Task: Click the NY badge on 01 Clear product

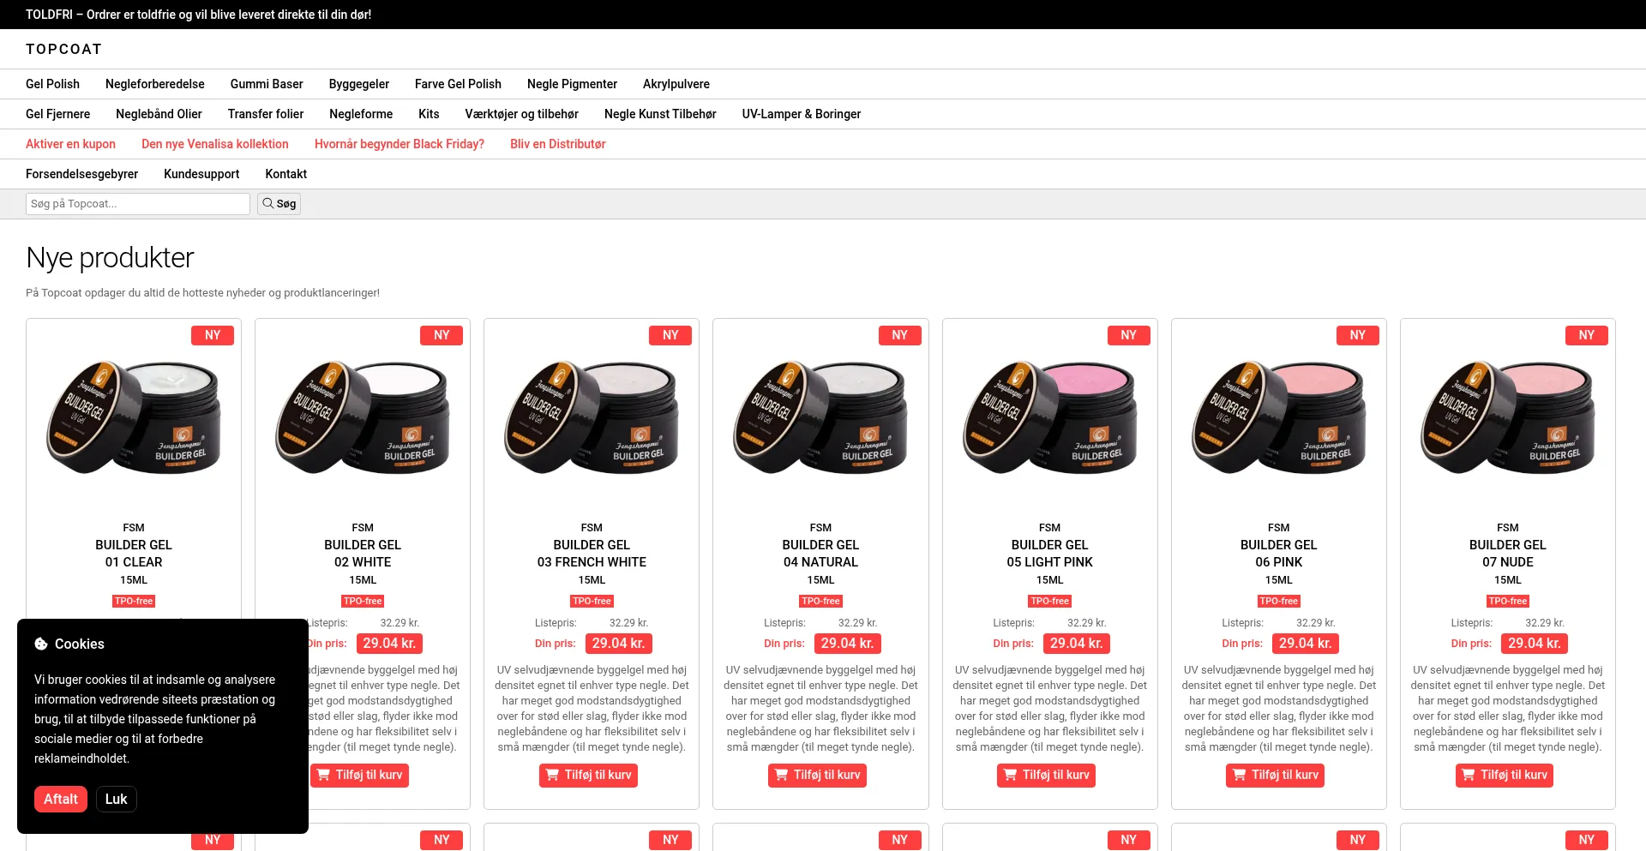Action: pyautogui.click(x=213, y=335)
